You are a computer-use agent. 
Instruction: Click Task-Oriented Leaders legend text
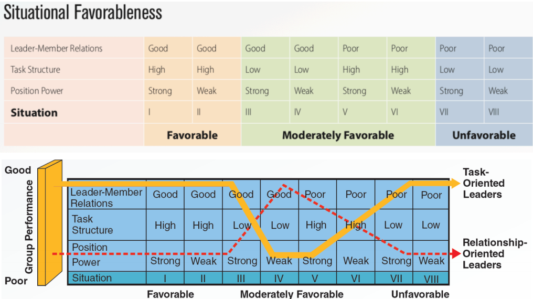483,183
